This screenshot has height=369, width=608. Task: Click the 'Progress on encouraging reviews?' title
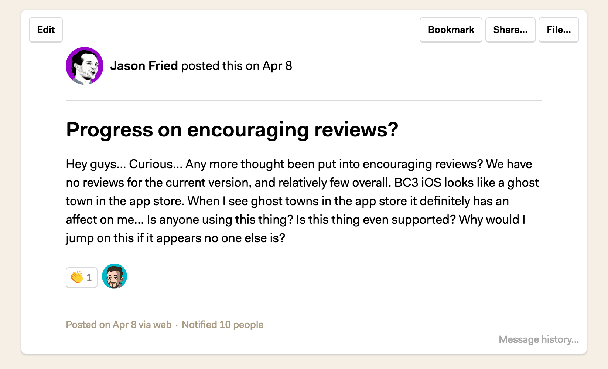click(232, 130)
